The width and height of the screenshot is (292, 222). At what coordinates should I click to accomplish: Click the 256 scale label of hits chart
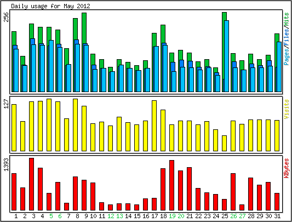(x=7, y=17)
